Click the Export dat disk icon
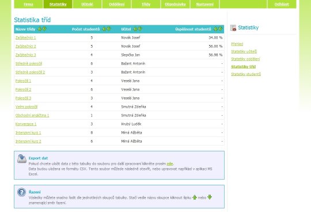Image resolution: width=311 pixels, height=213 pixels. coord(22,159)
